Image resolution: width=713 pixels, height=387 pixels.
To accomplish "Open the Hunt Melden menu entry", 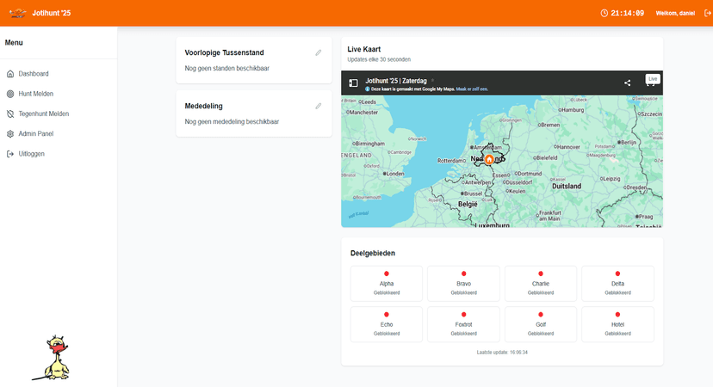I will point(37,94).
